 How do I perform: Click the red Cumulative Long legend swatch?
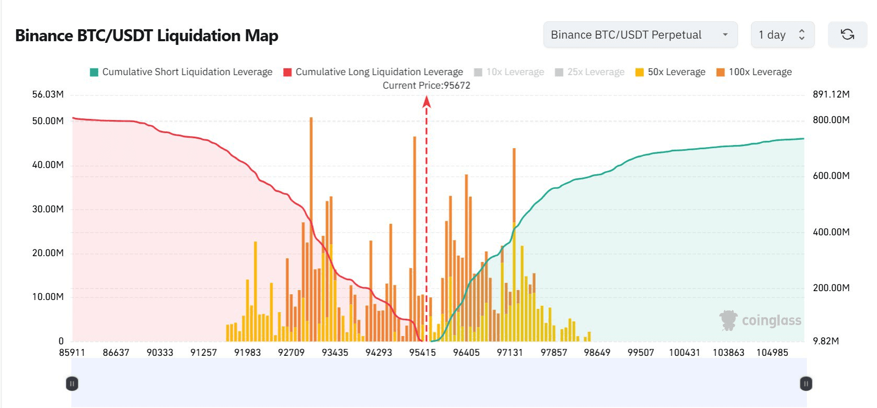coord(287,73)
